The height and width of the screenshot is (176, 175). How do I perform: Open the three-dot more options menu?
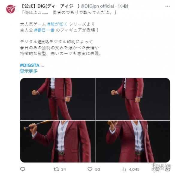click(168, 6)
